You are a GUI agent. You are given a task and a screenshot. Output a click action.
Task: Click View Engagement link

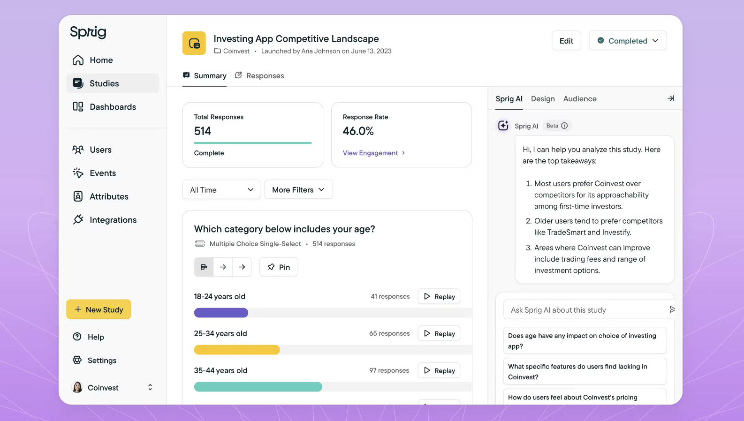tap(374, 153)
